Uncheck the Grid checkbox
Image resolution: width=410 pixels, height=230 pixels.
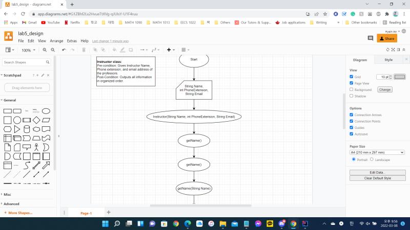click(351, 77)
